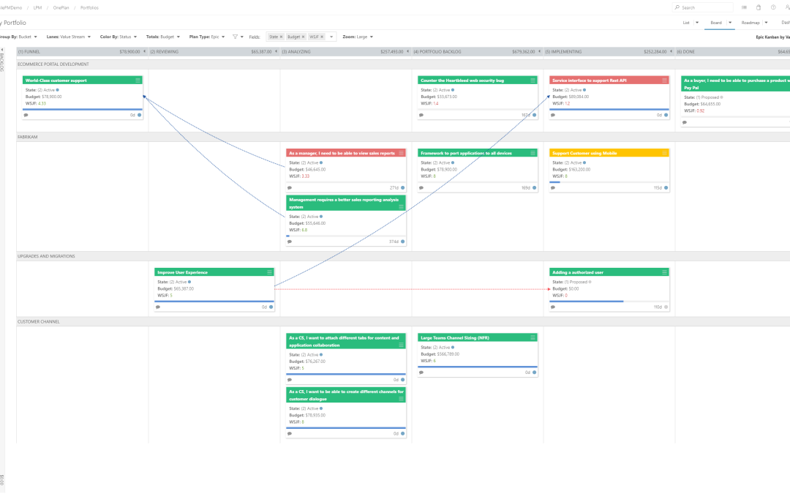Open menu icon on World-Class customer support card

(x=138, y=80)
